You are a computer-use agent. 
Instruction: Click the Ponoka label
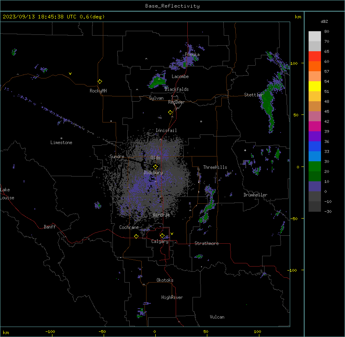coord(192,54)
